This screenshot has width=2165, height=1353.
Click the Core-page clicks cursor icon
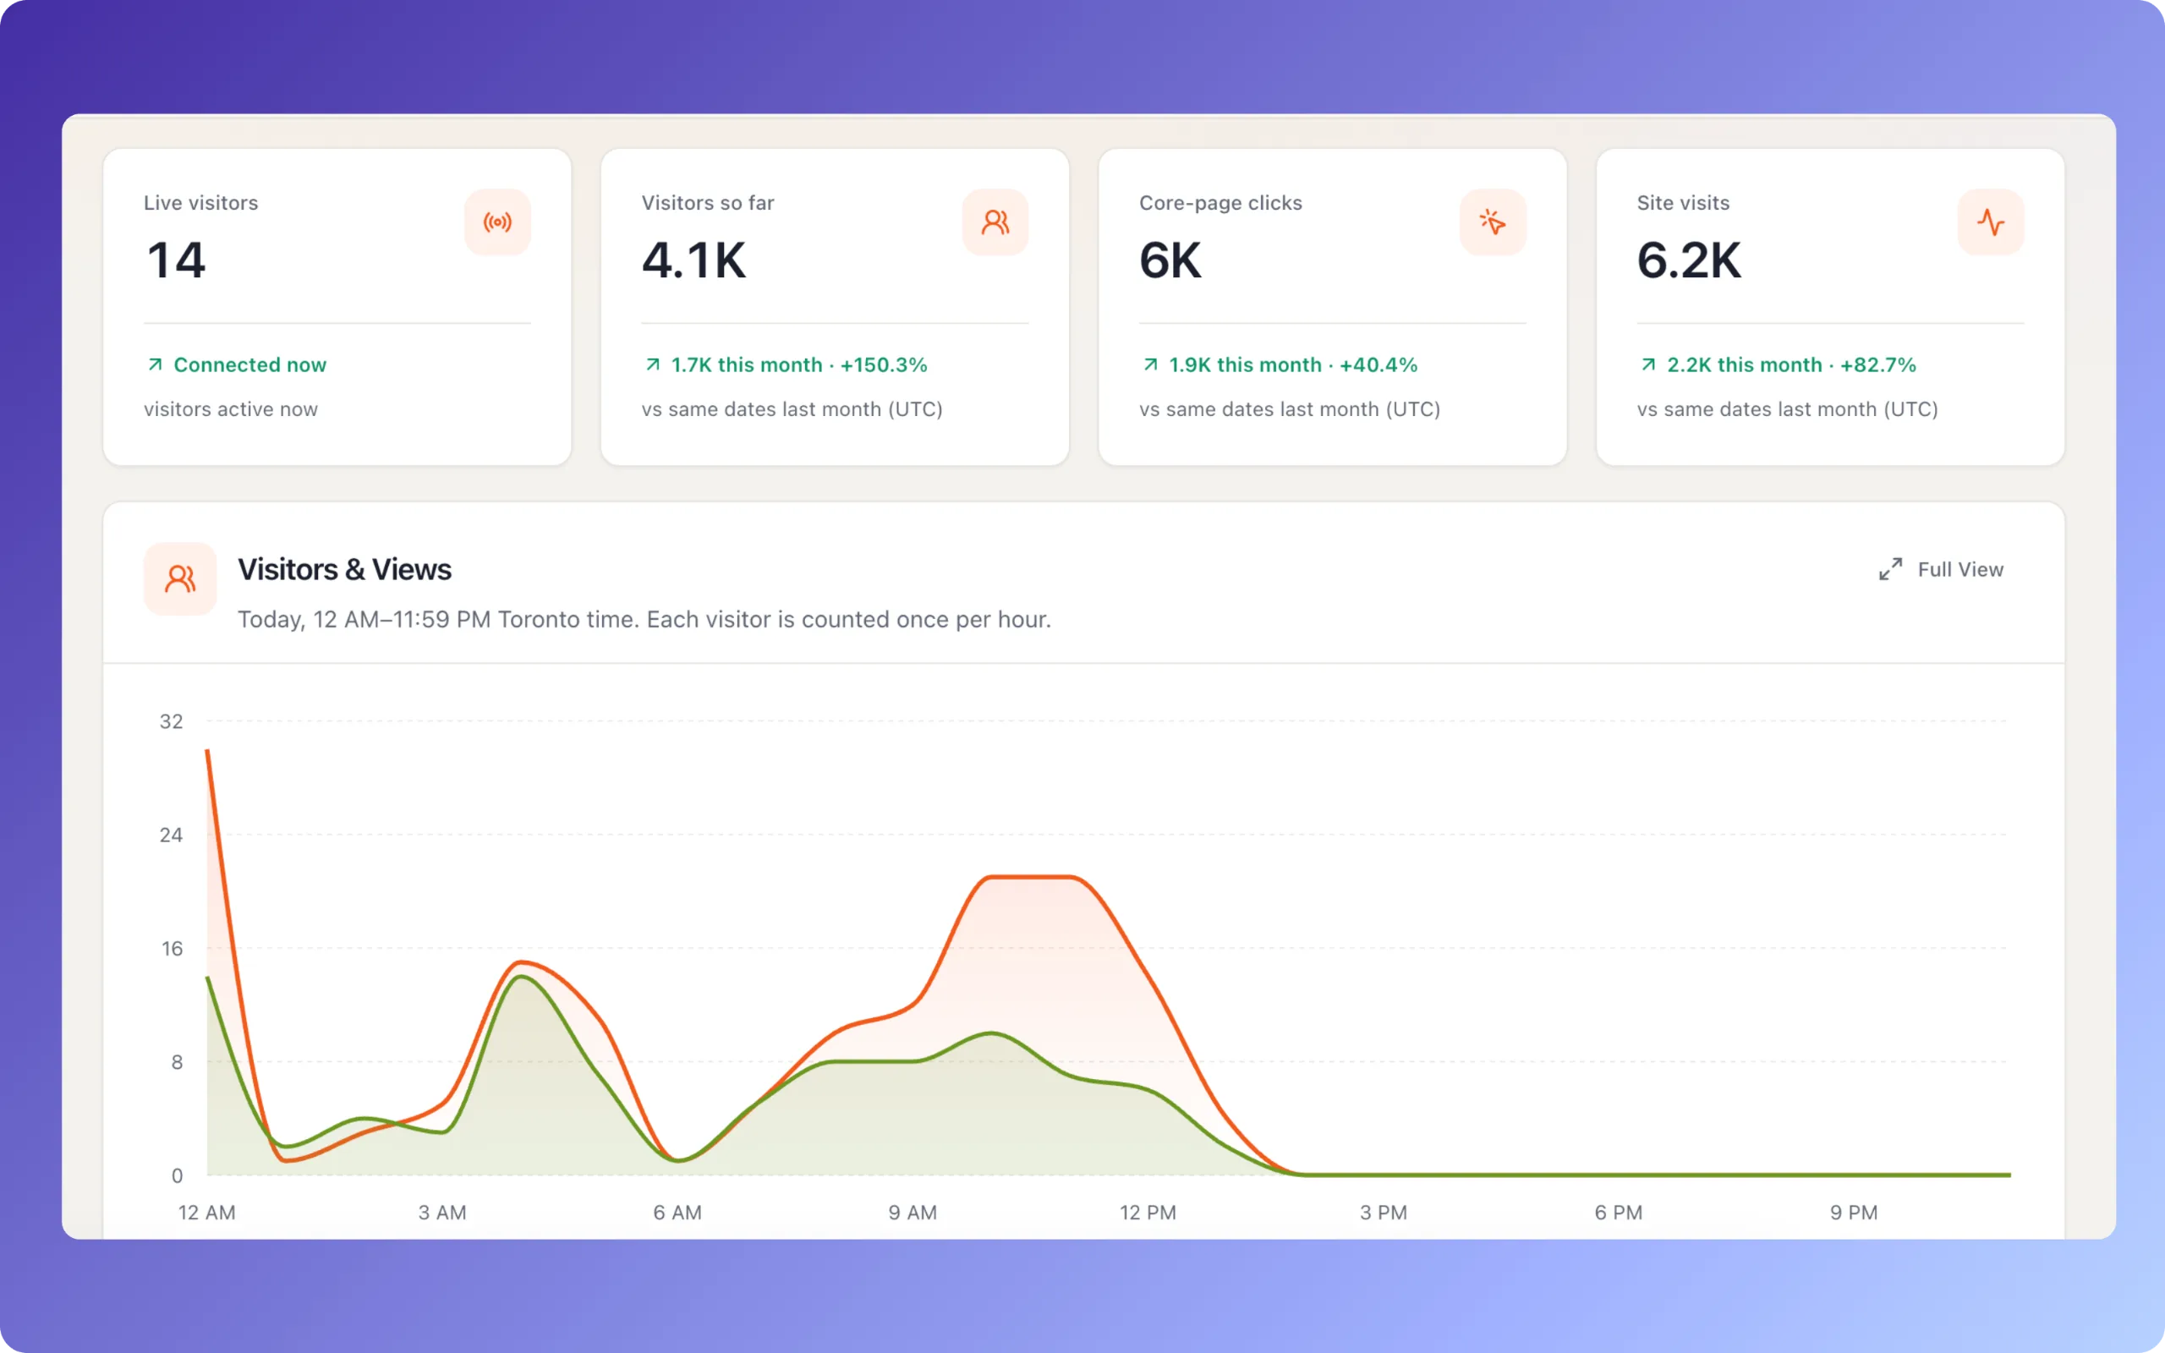pos(1494,222)
